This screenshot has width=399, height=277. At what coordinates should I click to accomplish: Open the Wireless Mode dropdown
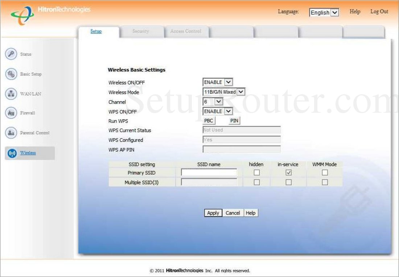click(240, 92)
